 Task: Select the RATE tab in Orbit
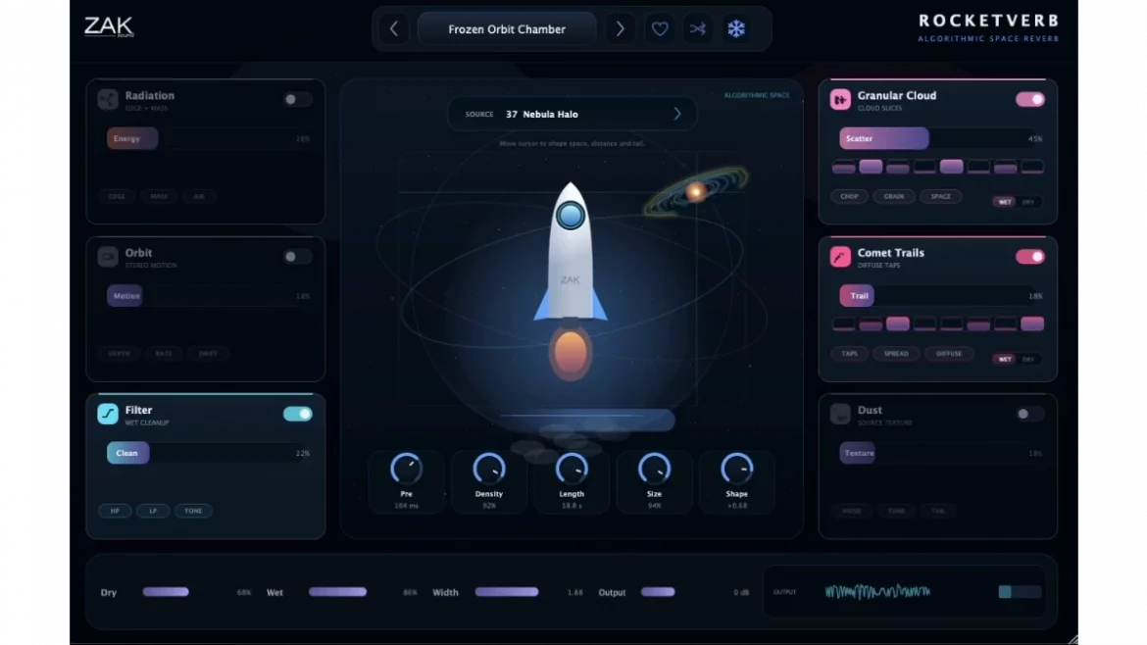click(x=164, y=354)
